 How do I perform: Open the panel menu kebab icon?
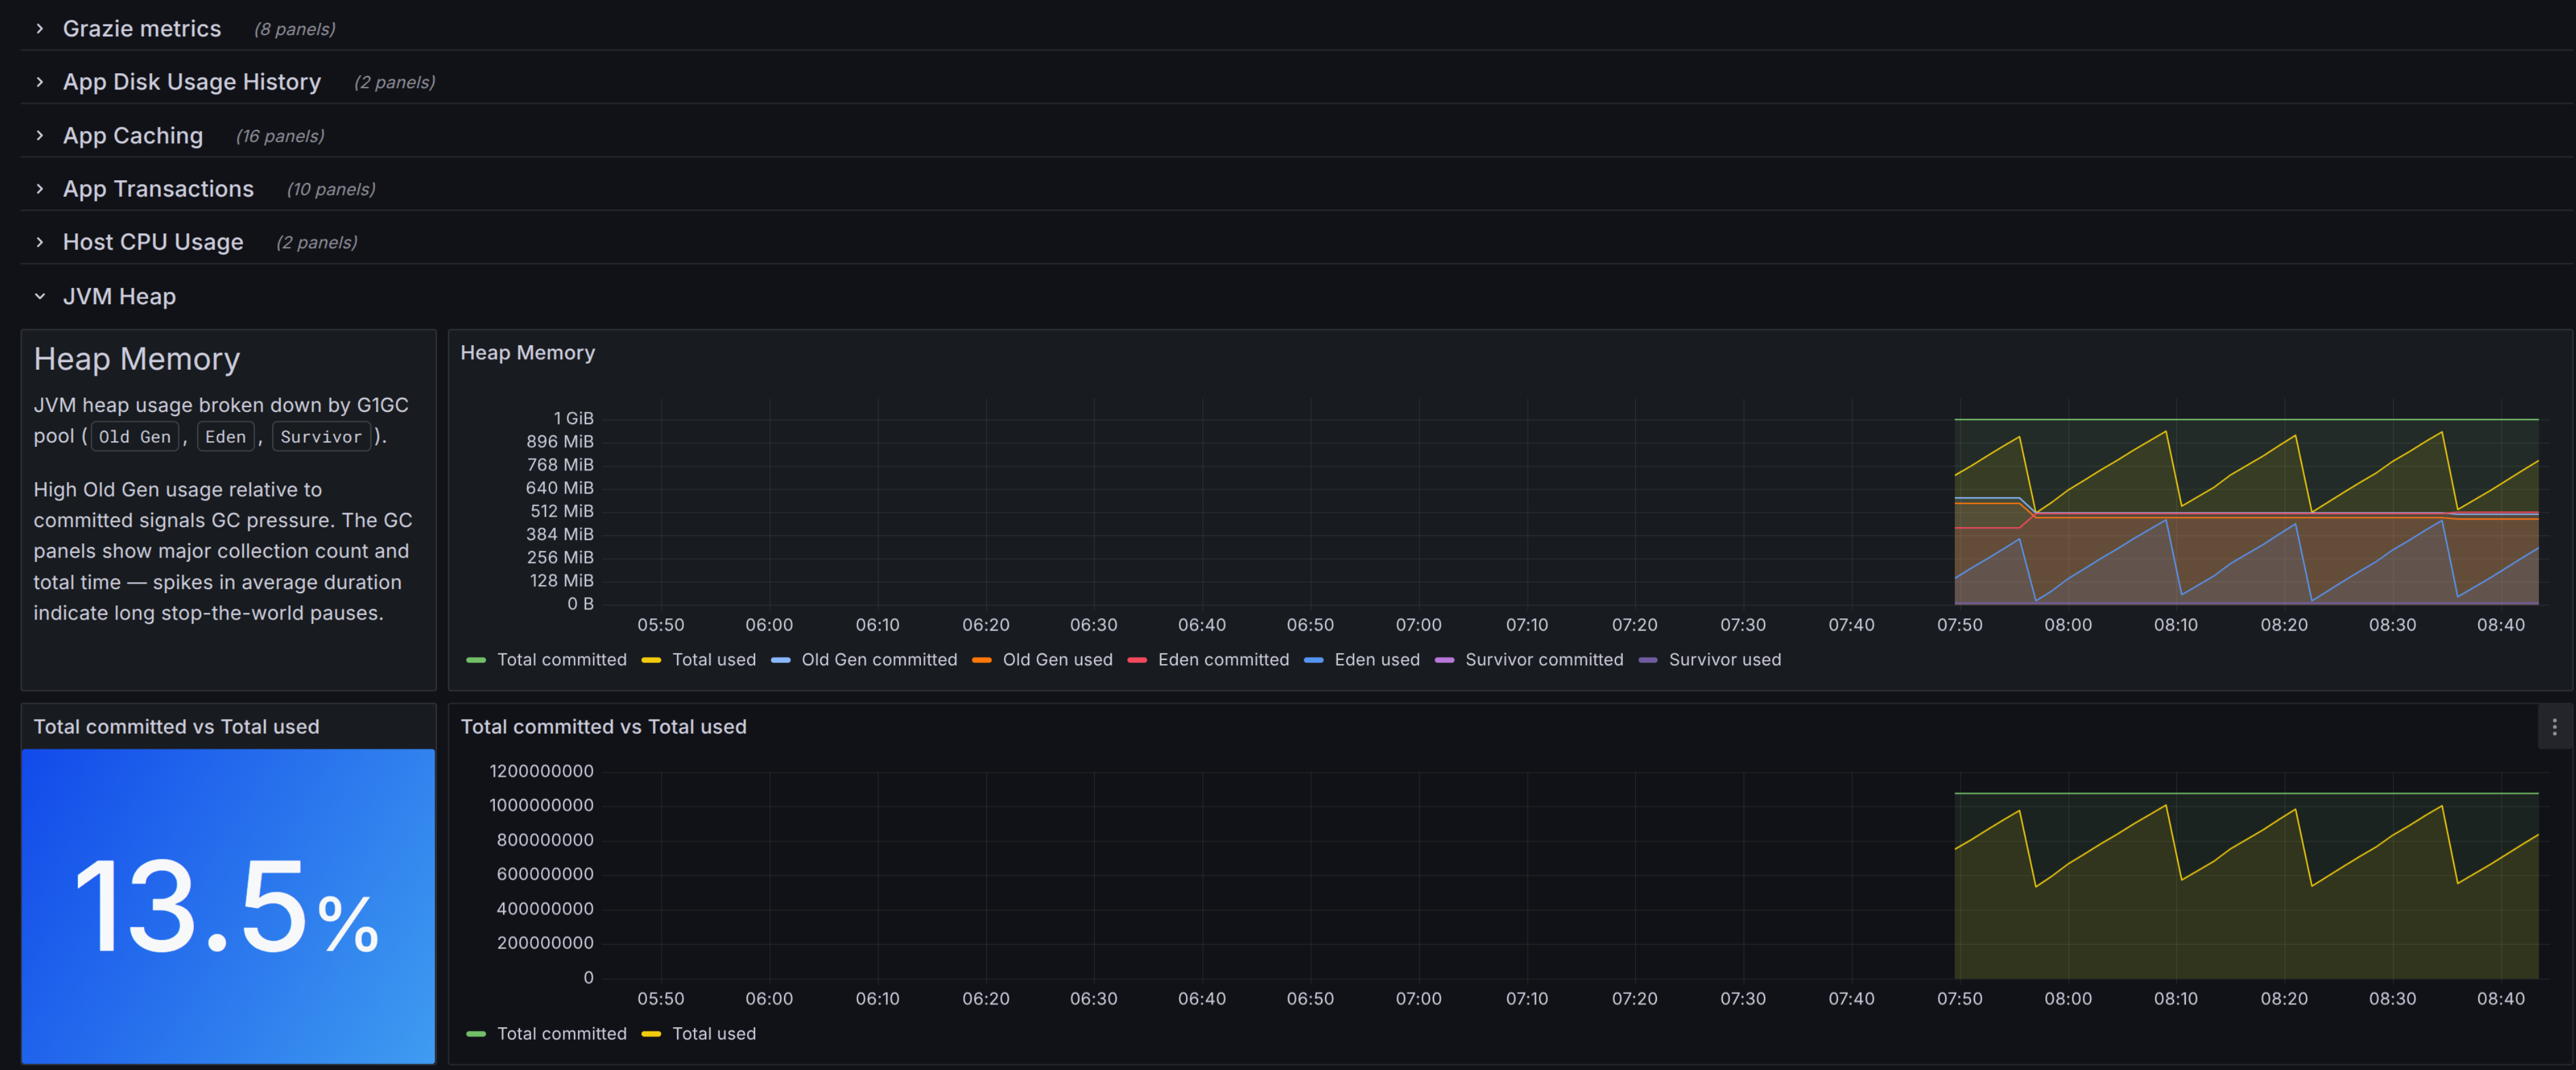pyautogui.click(x=2554, y=727)
